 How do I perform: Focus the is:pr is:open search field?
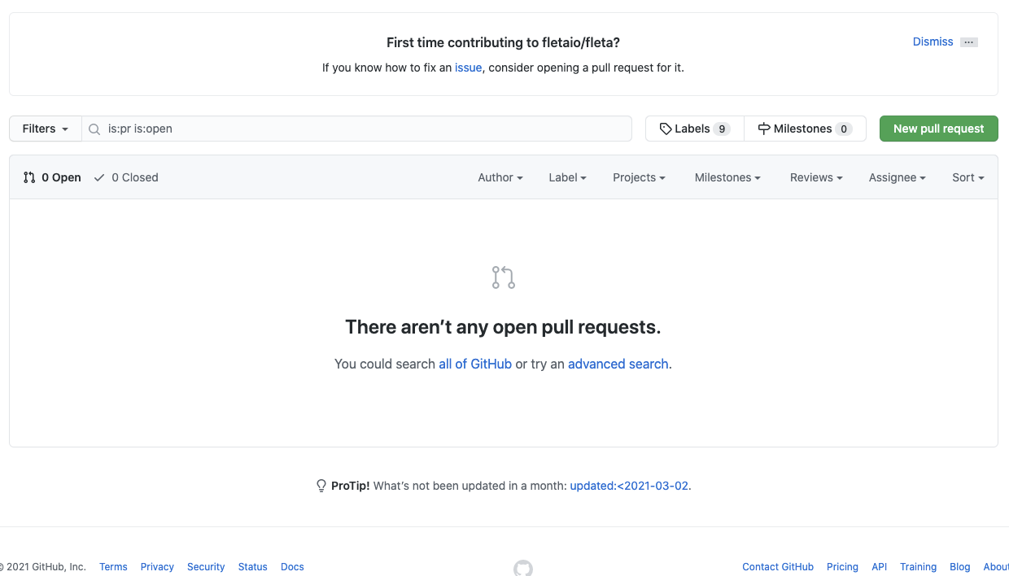[356, 129]
